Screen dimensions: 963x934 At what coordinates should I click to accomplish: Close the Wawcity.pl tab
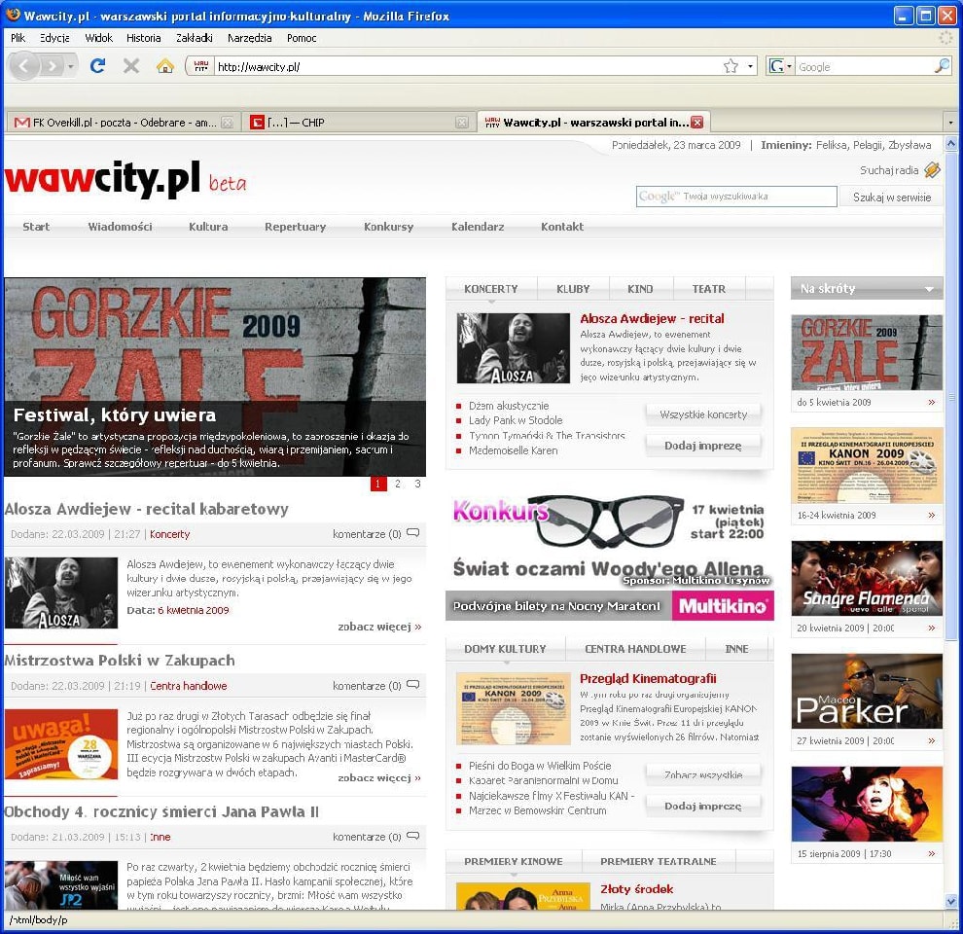(697, 123)
